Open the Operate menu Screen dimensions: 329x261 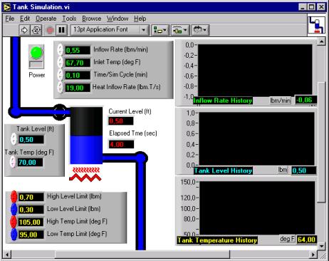(x=46, y=19)
